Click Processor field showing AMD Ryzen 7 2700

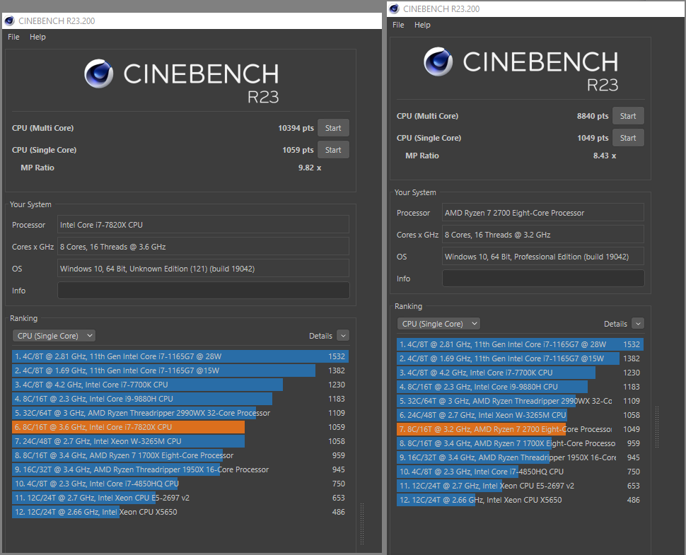point(543,213)
